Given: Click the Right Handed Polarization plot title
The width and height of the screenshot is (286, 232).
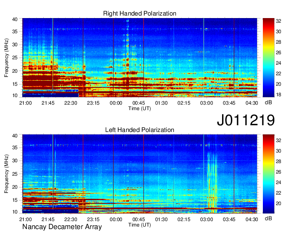Looking at the screenshot, I should pyautogui.click(x=140, y=13).
